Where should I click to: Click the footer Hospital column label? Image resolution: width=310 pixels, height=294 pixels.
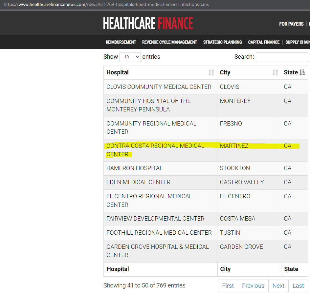click(118, 269)
